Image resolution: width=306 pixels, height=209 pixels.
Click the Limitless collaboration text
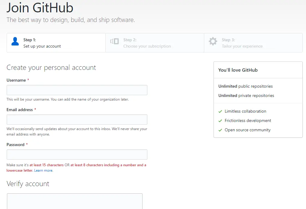pyautogui.click(x=245, y=111)
